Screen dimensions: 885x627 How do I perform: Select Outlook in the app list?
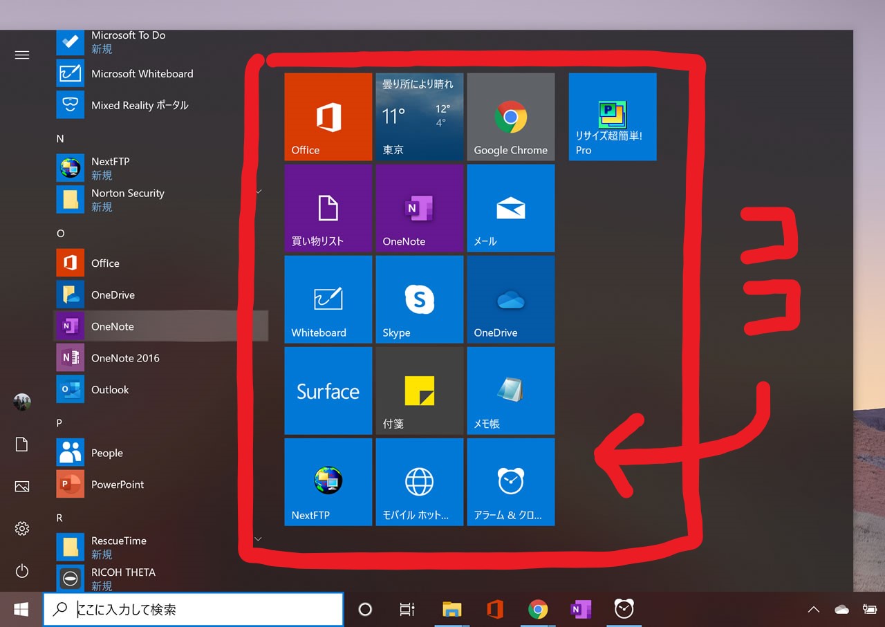pos(111,390)
